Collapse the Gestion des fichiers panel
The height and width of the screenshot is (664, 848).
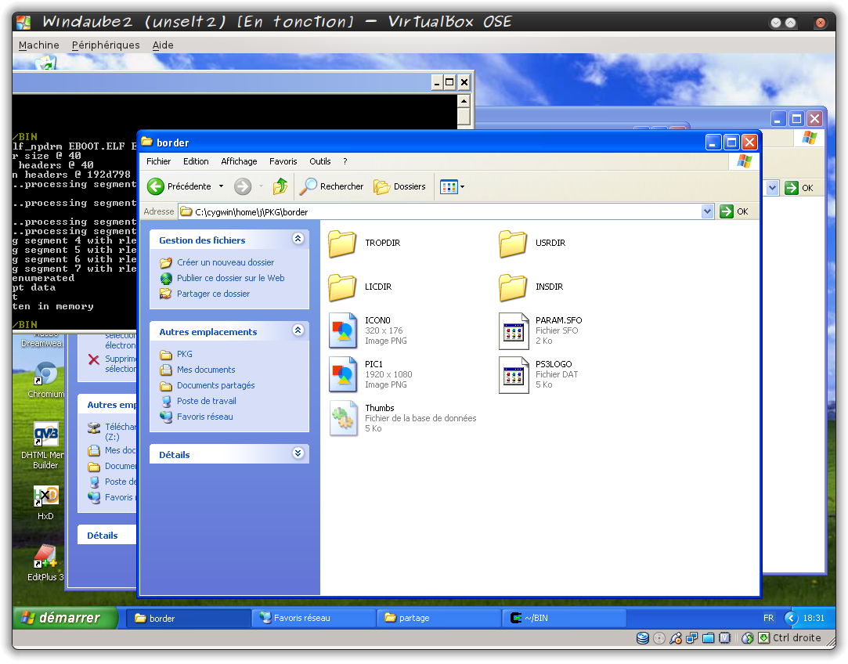(298, 240)
